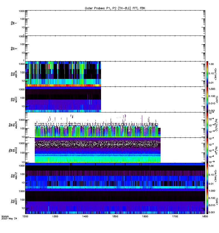Select the 'thb fff 1' panel axis label
The width and height of the screenshot is (219, 233).
[x=14, y=23]
